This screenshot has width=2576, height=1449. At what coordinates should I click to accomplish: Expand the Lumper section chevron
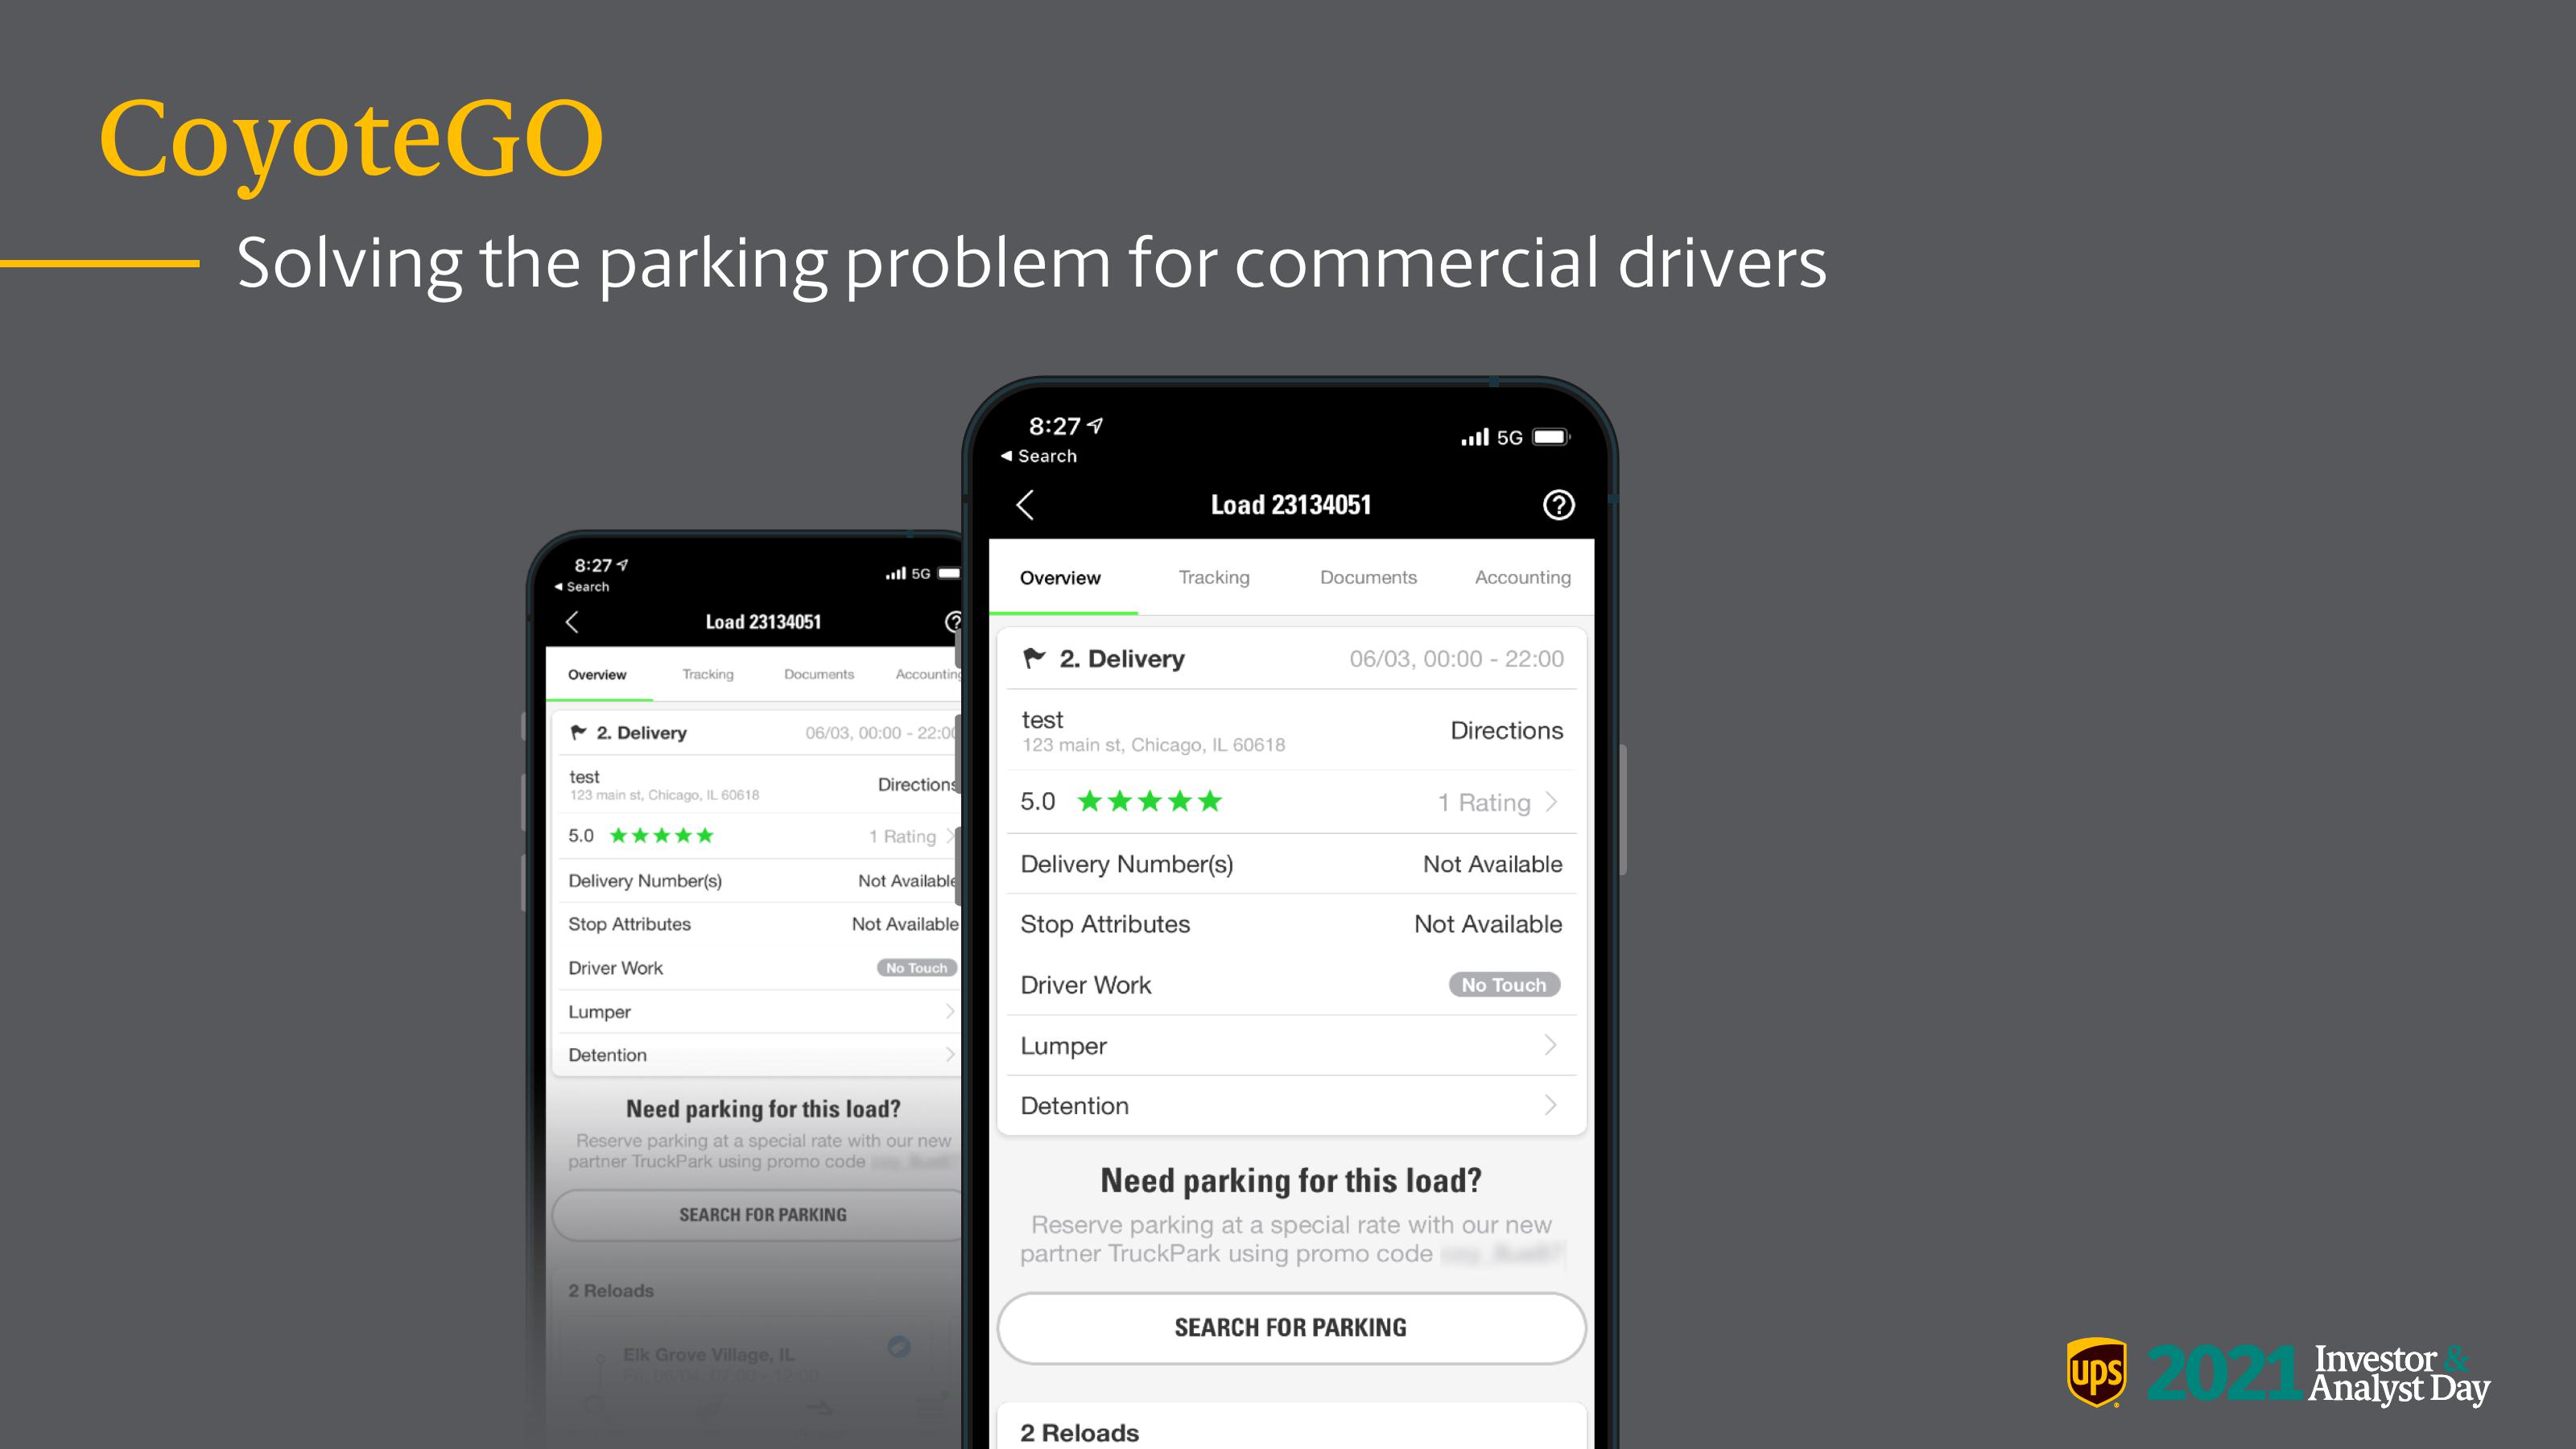click(x=1550, y=1044)
